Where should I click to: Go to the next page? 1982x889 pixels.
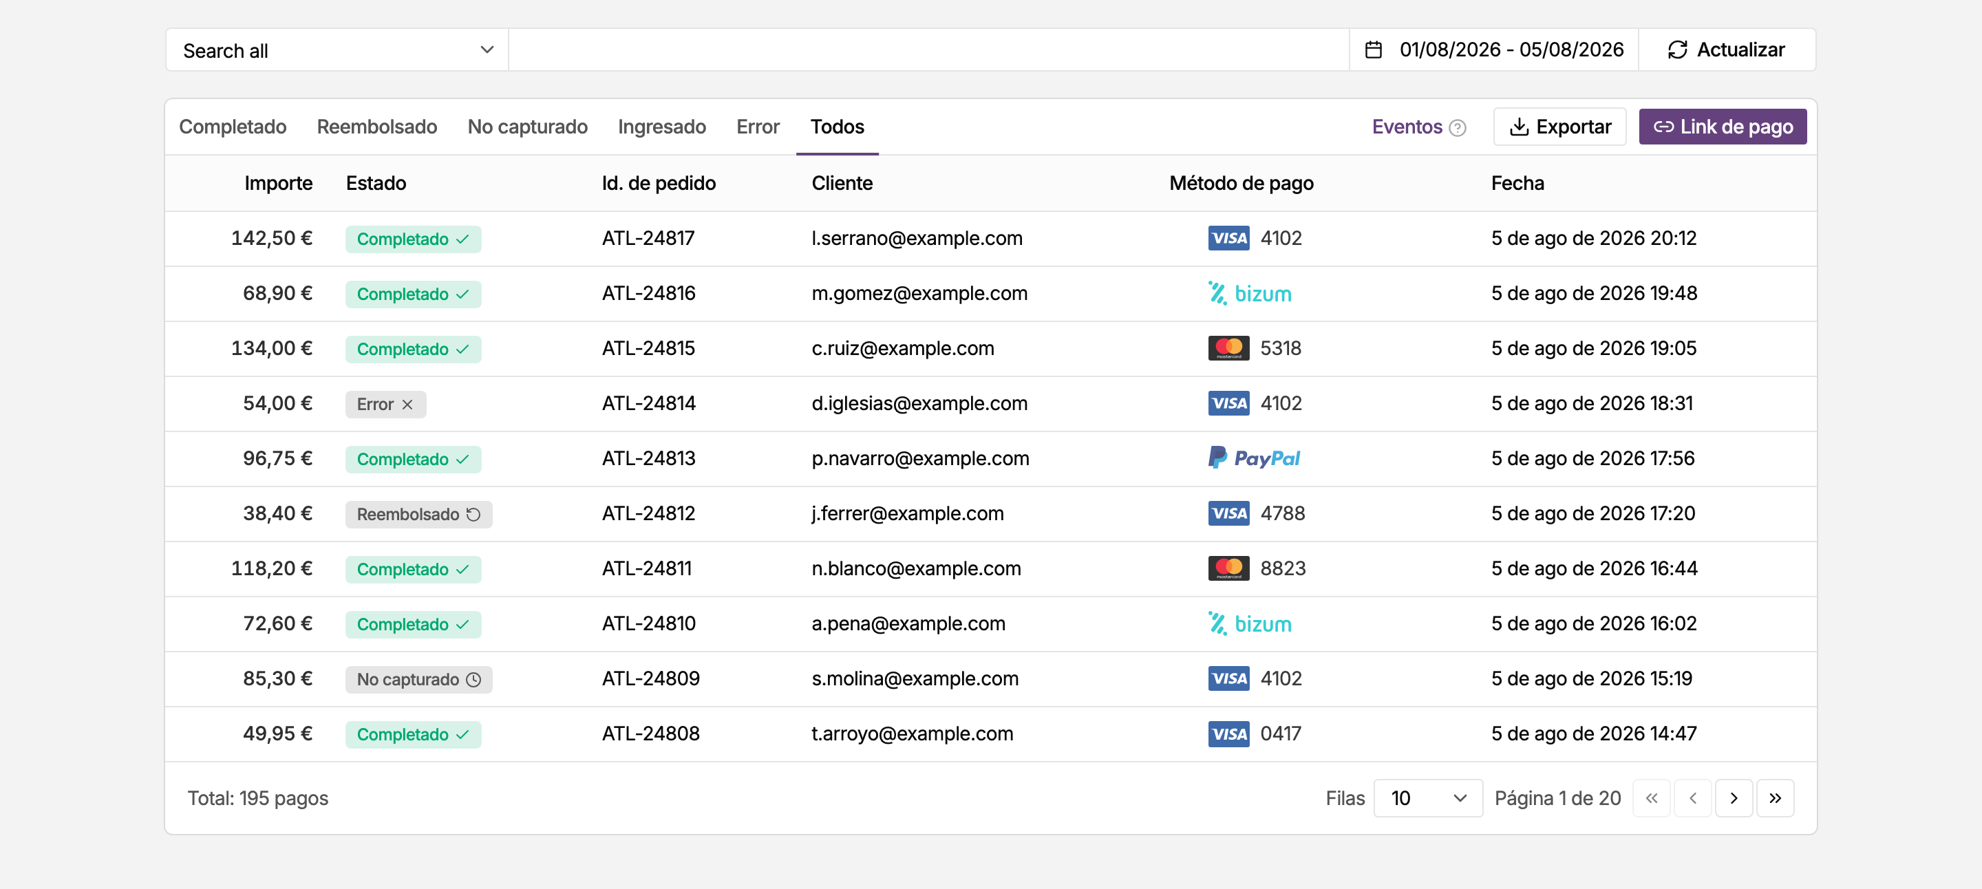coord(1734,798)
